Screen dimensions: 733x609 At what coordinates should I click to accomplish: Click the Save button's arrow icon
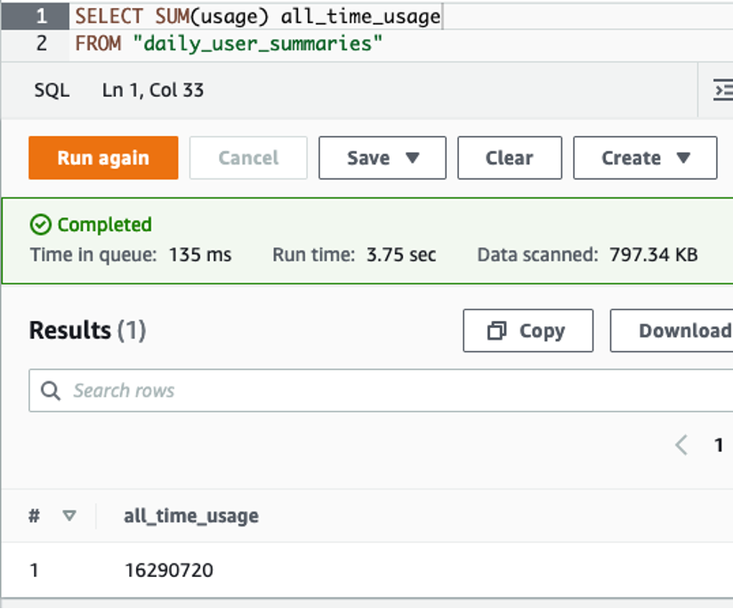[x=413, y=157]
